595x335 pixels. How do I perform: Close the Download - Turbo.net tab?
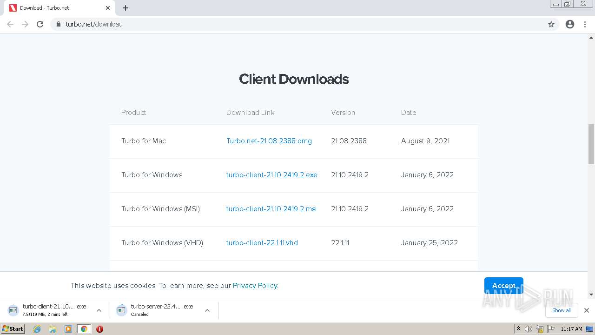108,8
